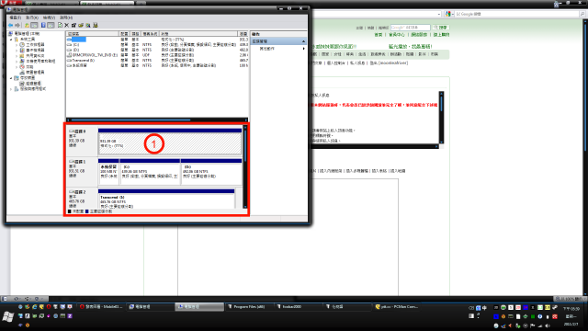
Task: Select the GRMCPRXVOL_TW_DVD (E:) volume row
Action: [157, 55]
